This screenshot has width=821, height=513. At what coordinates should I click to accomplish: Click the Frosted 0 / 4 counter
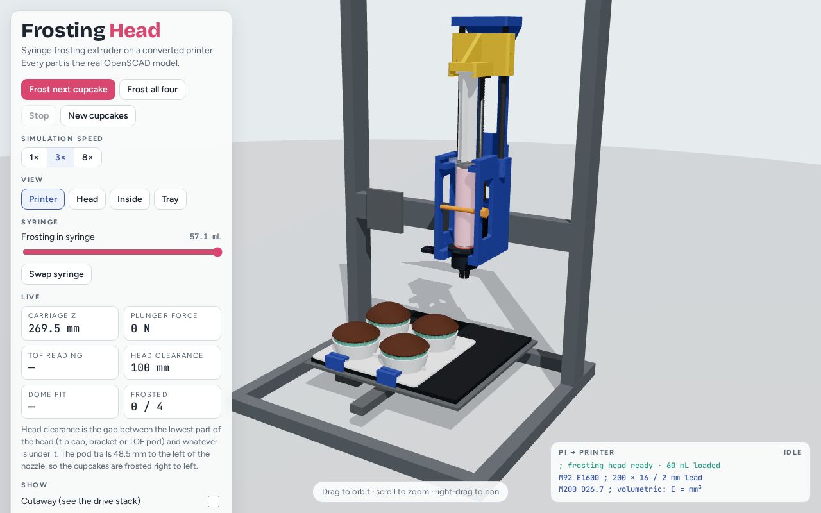pyautogui.click(x=173, y=401)
